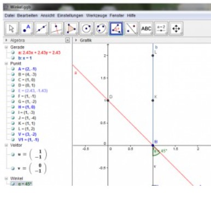Select the Line through two points tool
The height and width of the screenshot is (200, 211).
(x=42, y=28)
